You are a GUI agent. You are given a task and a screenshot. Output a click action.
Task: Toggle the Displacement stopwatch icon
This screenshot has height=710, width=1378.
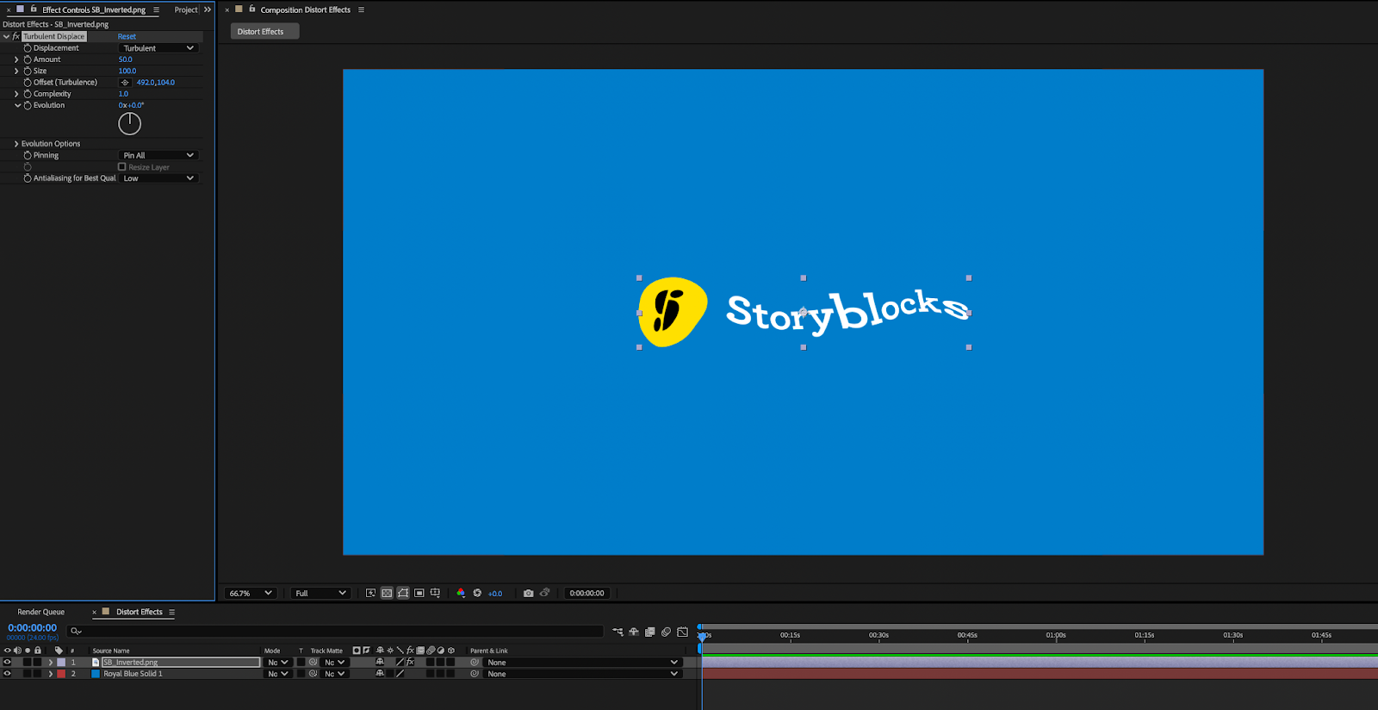point(28,48)
